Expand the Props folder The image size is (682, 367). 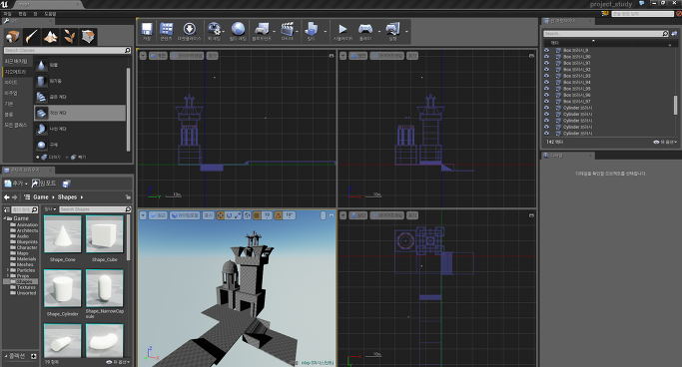pyautogui.click(x=8, y=276)
